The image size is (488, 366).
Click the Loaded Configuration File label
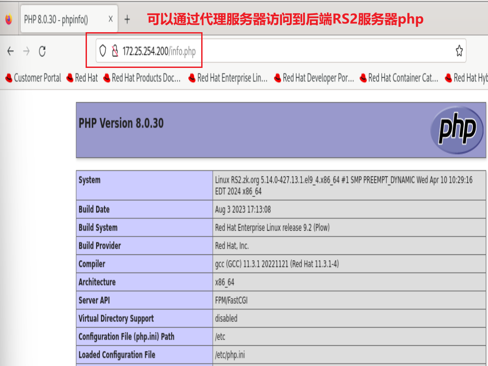(117, 355)
